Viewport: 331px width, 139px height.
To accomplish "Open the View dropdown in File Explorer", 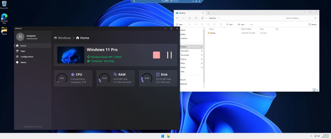I will pyautogui.click(x=242, y=24).
